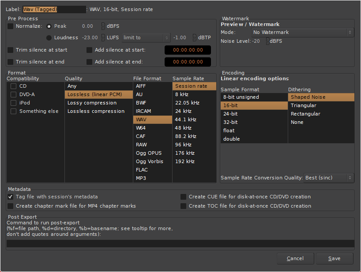The width and height of the screenshot is (361, 272).
Task: Enable Create TOC file for CD/DVD creation
Action: click(183, 205)
